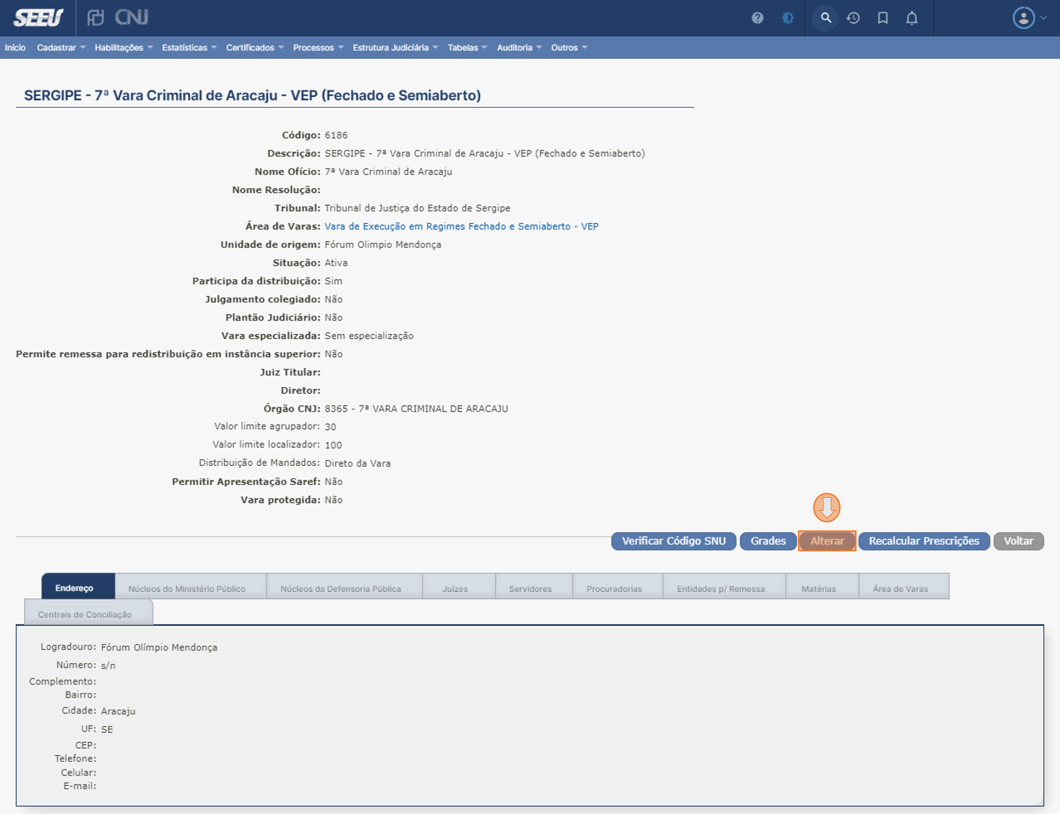Select the Situação value 'Ativa'
The height and width of the screenshot is (814, 1060).
coord(336,263)
